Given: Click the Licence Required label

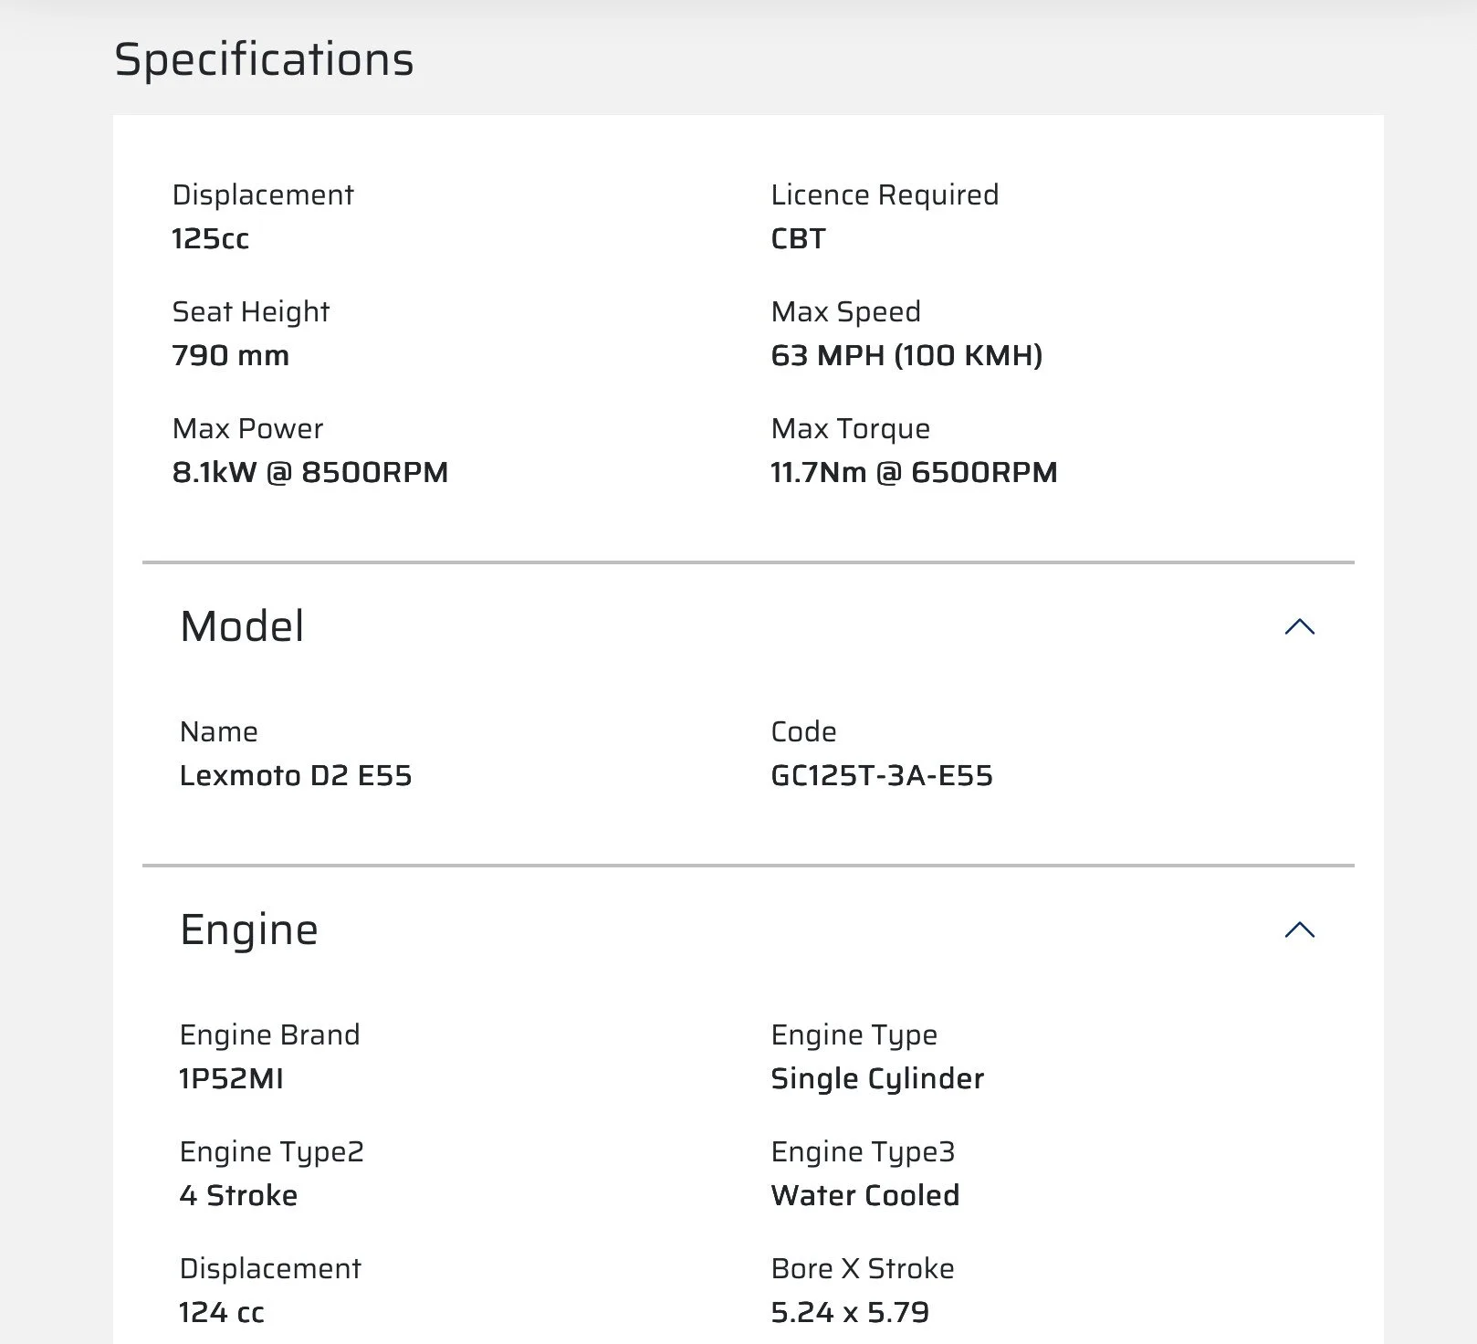Looking at the screenshot, I should [884, 195].
